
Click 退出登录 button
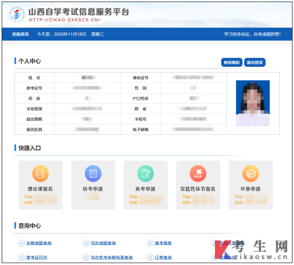click(x=255, y=62)
